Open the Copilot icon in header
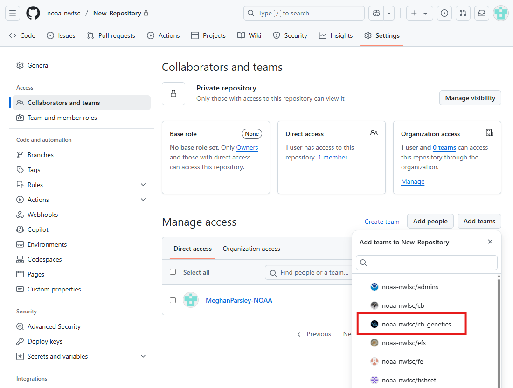Image resolution: width=513 pixels, height=388 pixels. pos(376,13)
